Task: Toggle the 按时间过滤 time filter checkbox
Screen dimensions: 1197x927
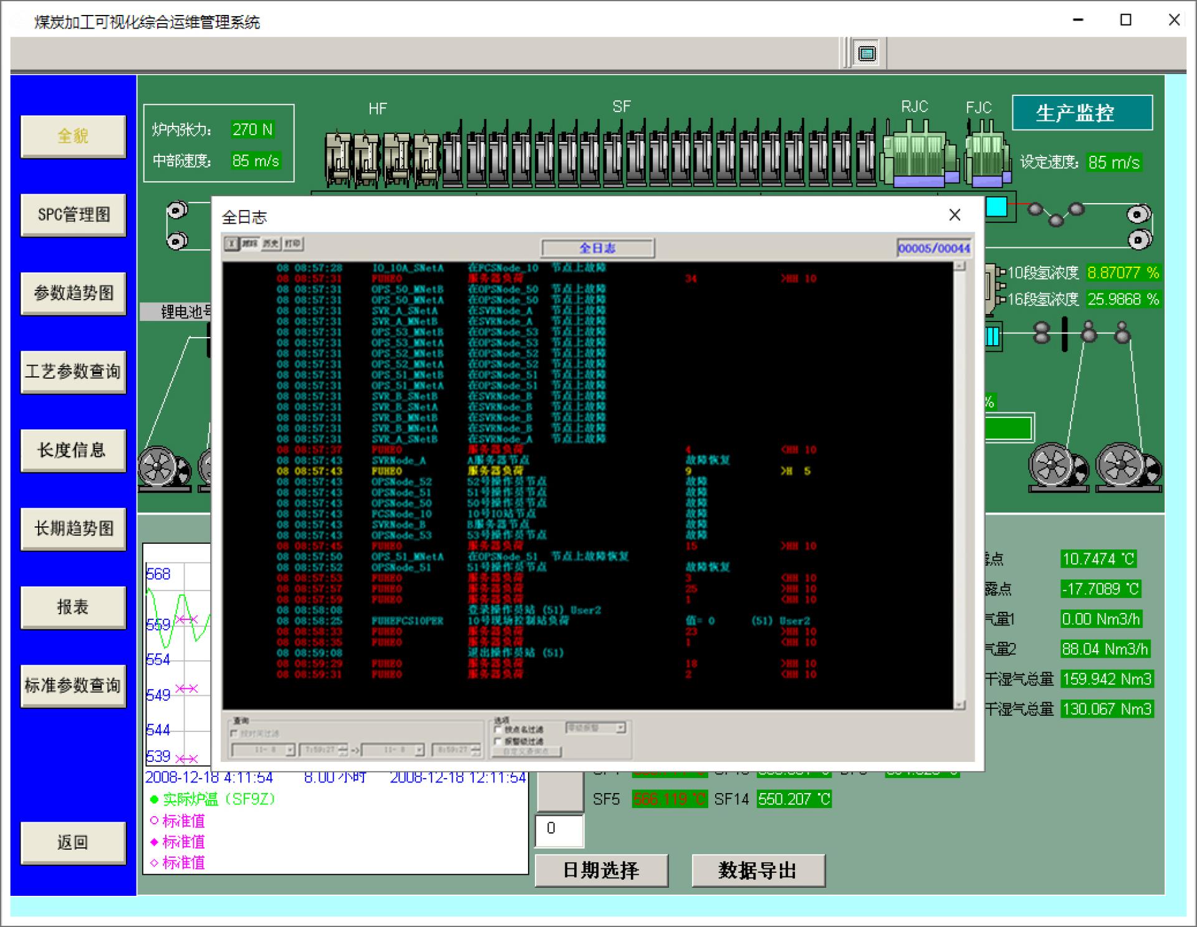Action: click(234, 733)
